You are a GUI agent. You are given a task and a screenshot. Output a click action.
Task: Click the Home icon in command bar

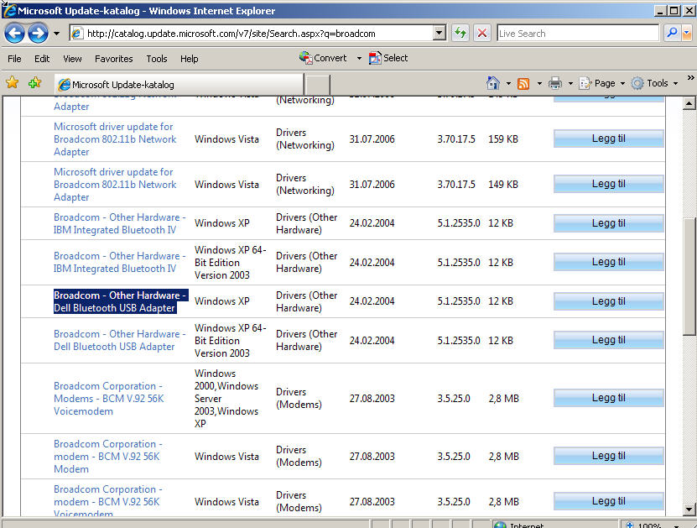pos(492,83)
